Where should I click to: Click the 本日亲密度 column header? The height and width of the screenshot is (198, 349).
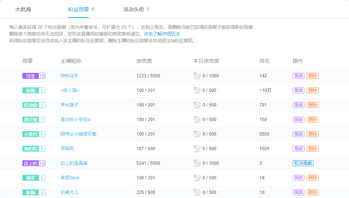click(x=206, y=61)
